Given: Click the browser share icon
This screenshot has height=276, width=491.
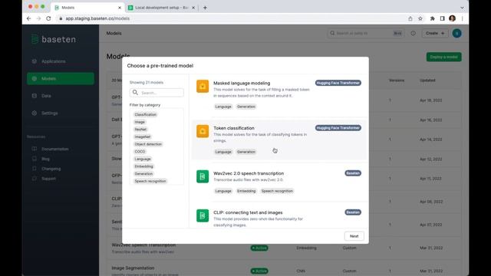Looking at the screenshot, I should (x=410, y=18).
